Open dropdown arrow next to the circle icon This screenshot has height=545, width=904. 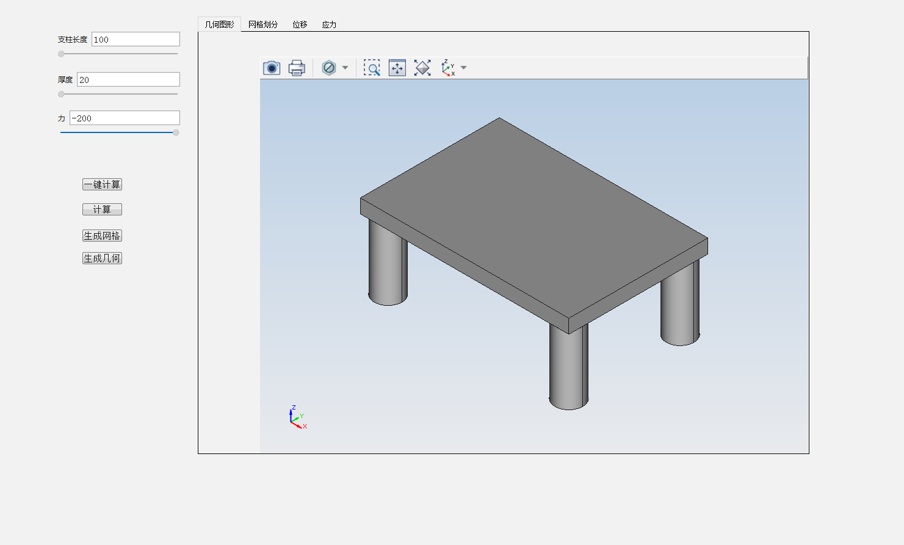[345, 68]
